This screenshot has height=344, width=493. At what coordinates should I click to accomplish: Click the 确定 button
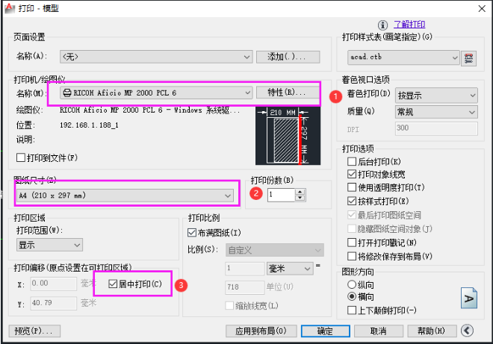click(x=324, y=331)
